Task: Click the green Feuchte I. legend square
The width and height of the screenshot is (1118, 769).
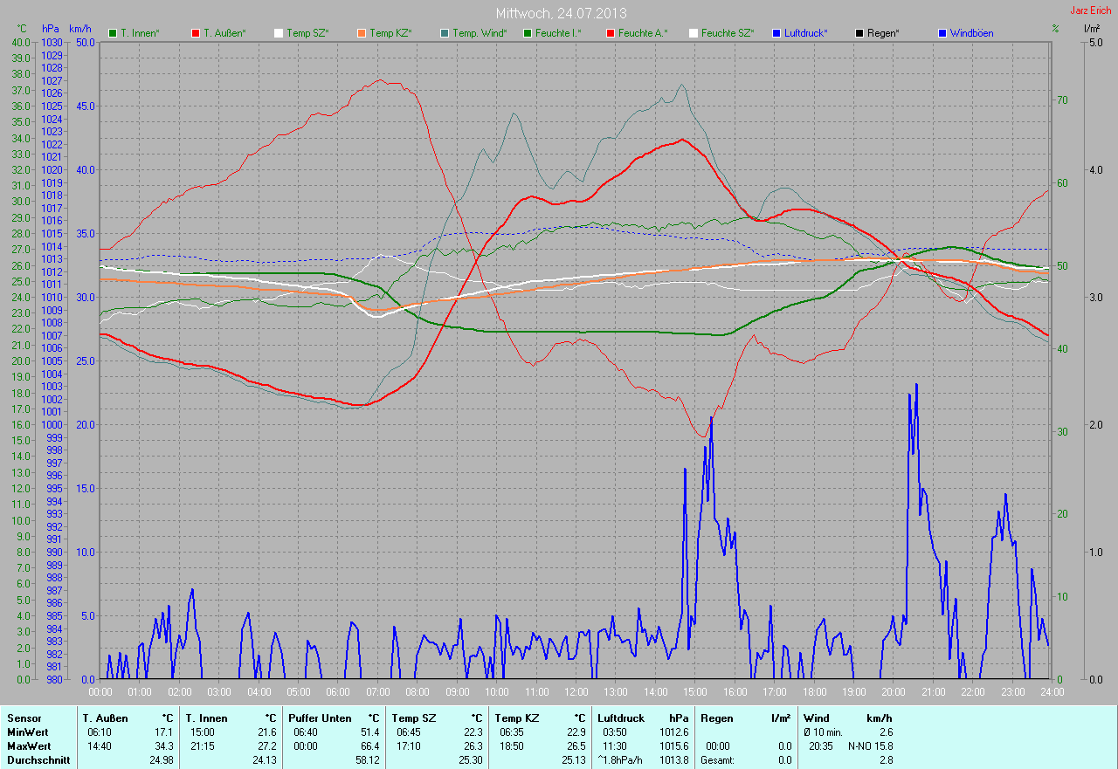Action: click(x=528, y=33)
